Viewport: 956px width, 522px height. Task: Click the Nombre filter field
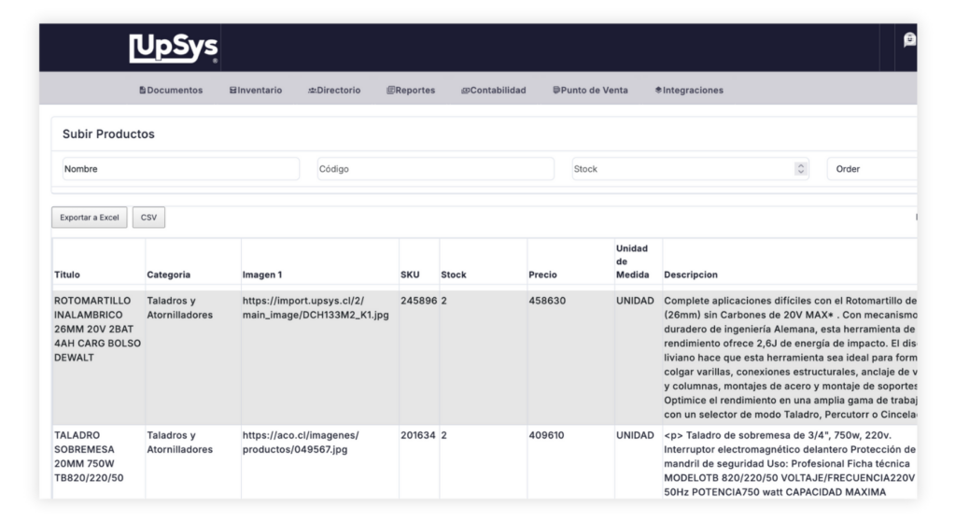point(180,169)
